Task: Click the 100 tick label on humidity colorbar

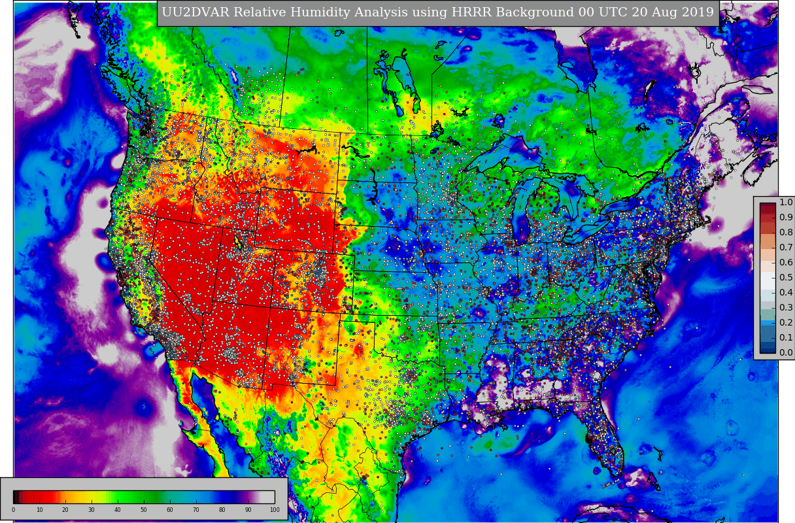Action: point(275,510)
